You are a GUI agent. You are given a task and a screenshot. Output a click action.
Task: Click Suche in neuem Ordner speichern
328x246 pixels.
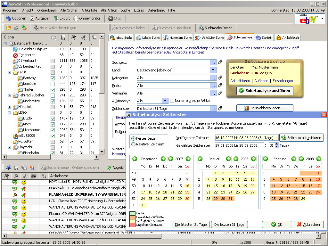coord(70,168)
